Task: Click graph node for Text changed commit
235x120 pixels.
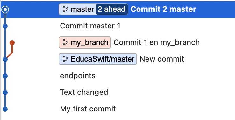Action: click(5, 93)
